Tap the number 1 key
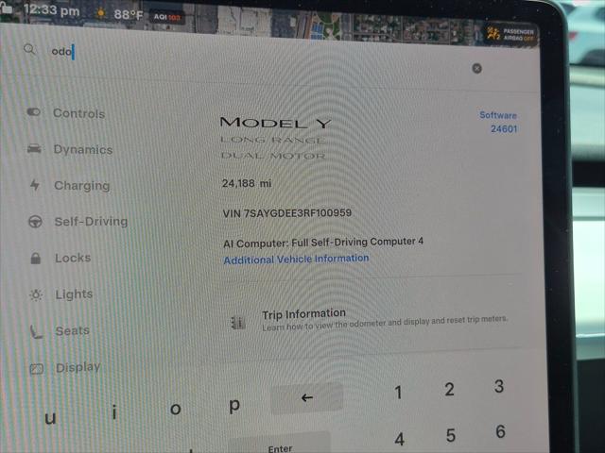605x453 pixels. click(x=399, y=393)
